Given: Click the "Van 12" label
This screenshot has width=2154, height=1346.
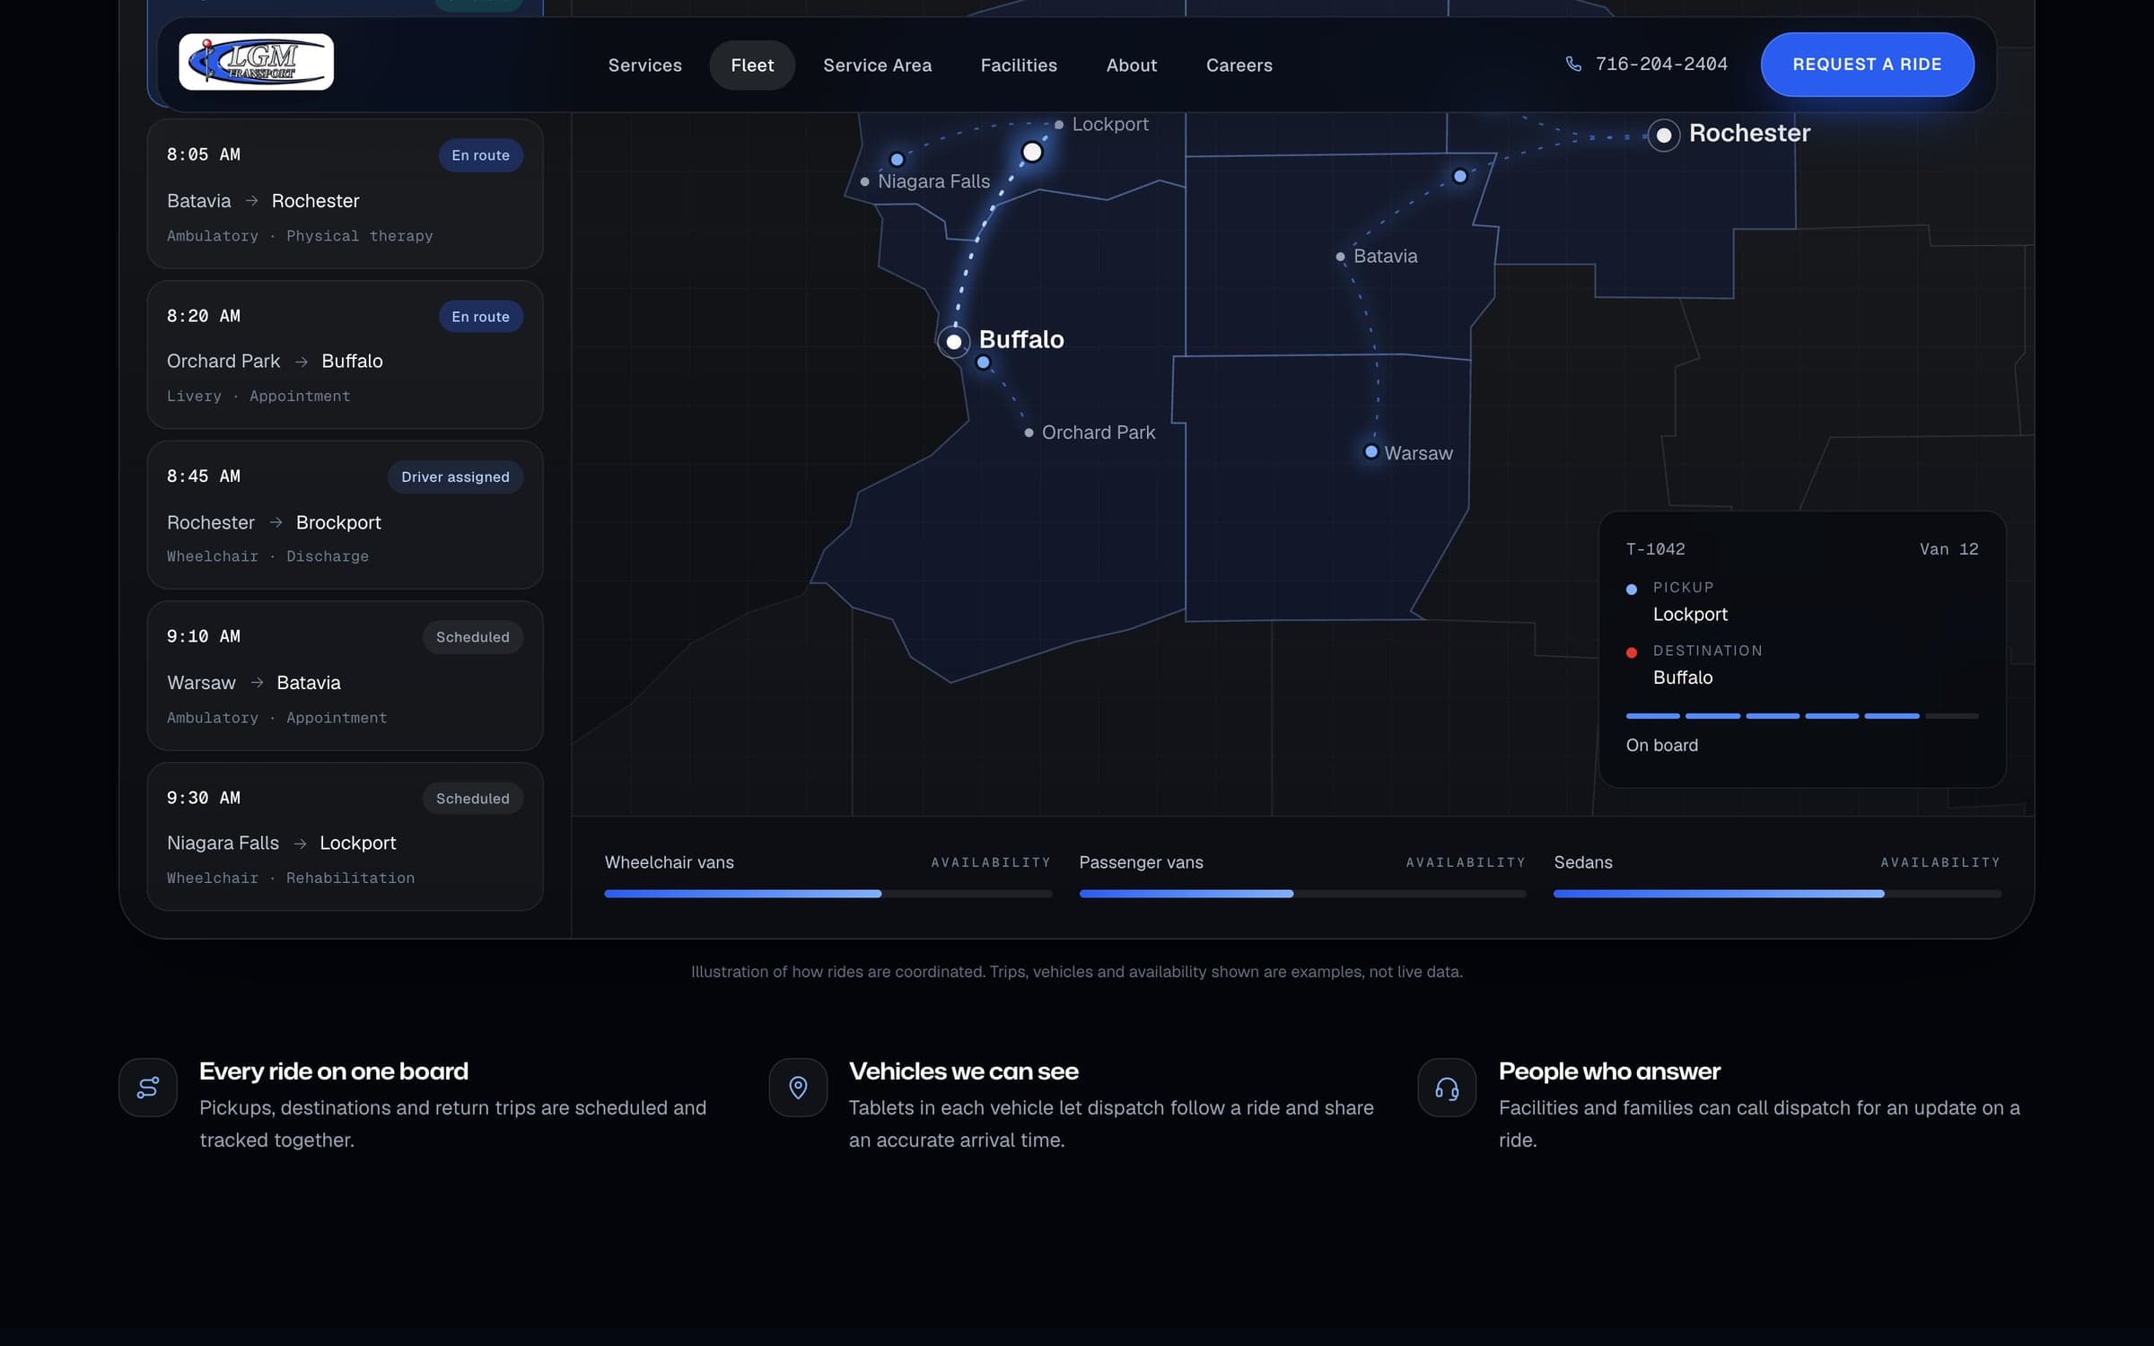Looking at the screenshot, I should coord(1949,549).
